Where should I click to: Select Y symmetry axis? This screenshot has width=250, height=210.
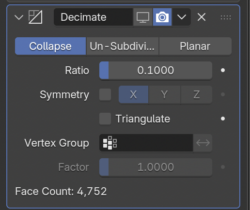click(164, 94)
